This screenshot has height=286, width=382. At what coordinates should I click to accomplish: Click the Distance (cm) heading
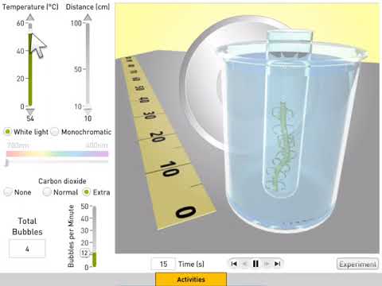(88, 7)
